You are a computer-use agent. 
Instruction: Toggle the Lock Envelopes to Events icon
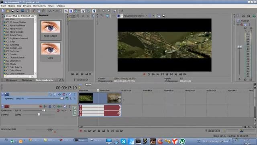[x=83, y=11]
